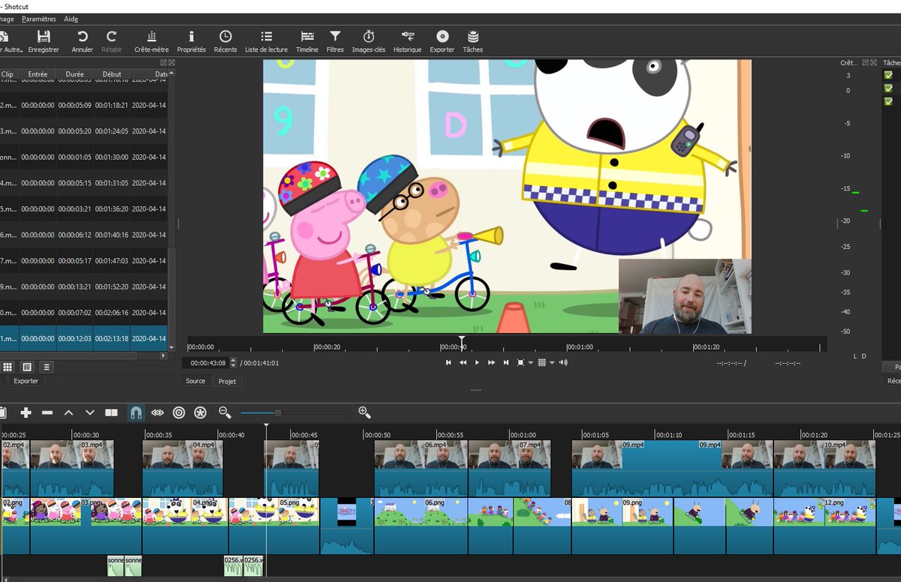This screenshot has height=582, width=901.
Task: Switch playlist to tiles view
Action: click(x=27, y=367)
